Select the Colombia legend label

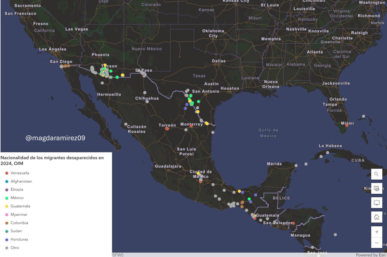(x=19, y=223)
